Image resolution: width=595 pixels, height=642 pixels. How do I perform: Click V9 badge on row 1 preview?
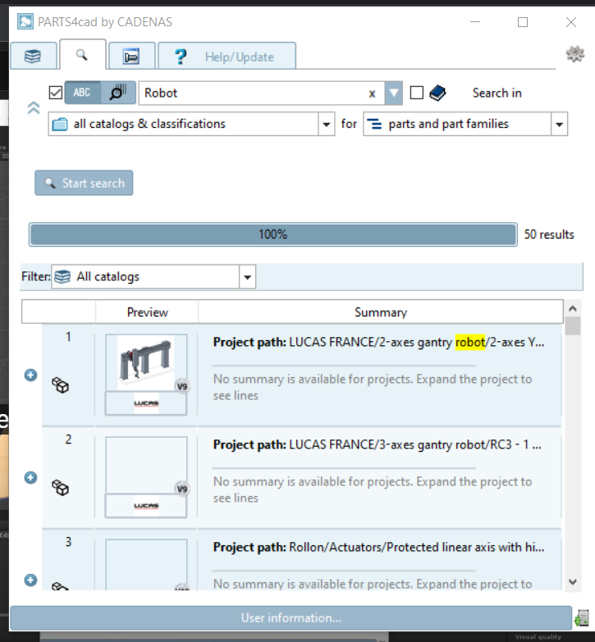[x=182, y=386]
